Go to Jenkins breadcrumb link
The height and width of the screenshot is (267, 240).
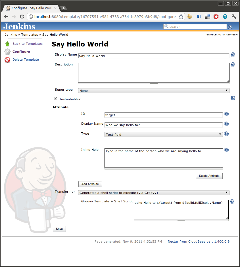pos(11,35)
